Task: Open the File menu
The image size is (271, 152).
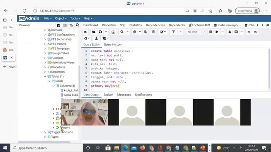Action: (48, 18)
